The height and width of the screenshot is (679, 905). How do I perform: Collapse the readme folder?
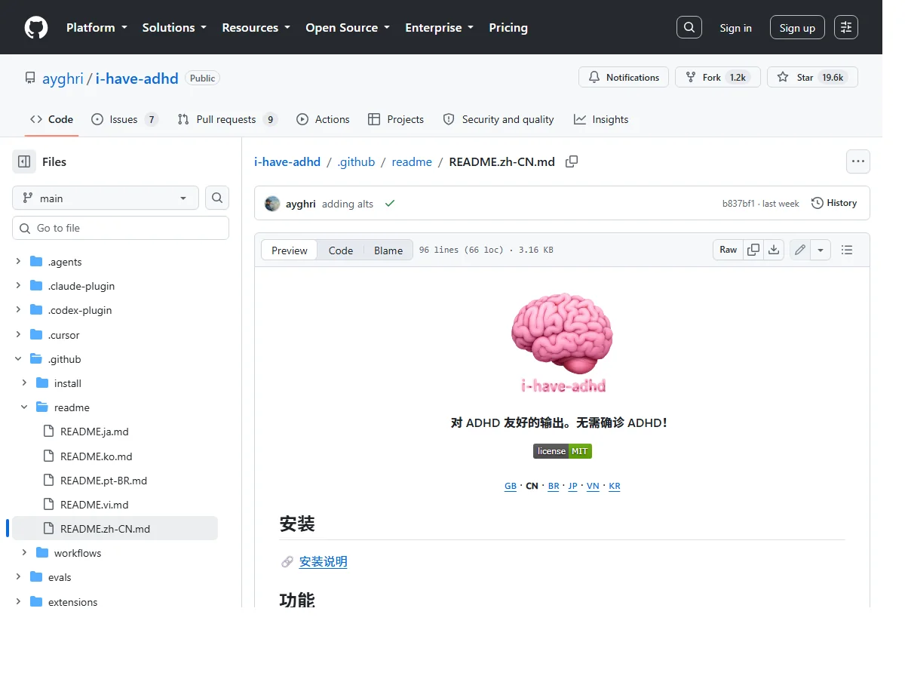tap(24, 407)
